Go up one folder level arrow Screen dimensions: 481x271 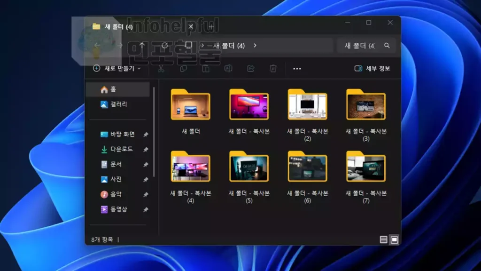click(142, 46)
